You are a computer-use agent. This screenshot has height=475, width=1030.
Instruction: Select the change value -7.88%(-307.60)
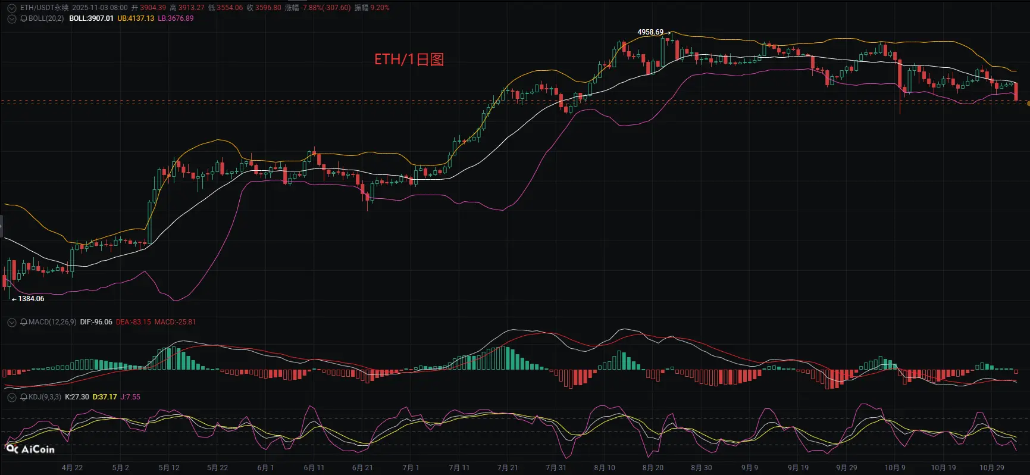pyautogui.click(x=325, y=8)
